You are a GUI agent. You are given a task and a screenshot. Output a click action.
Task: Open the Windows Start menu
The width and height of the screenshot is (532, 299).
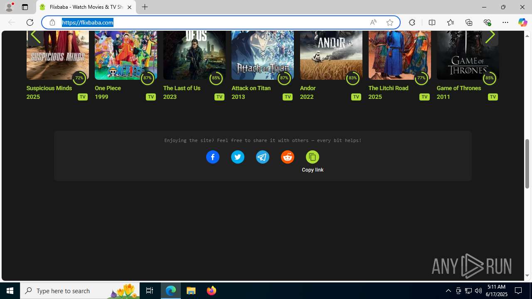point(10,291)
